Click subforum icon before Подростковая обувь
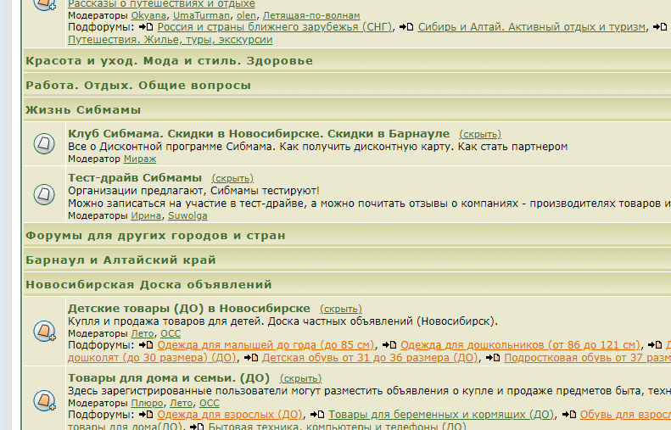This screenshot has width=671, height=430. (493, 358)
